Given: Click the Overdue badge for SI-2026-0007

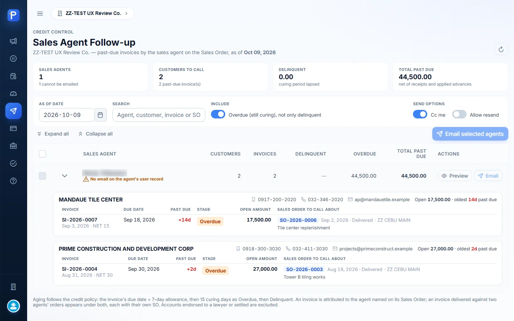Looking at the screenshot, I should [210, 221].
